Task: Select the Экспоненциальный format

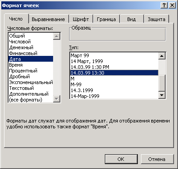Action: (x=31, y=82)
